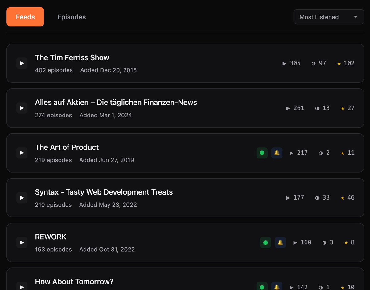Toggle bell notification for REWORK

(x=280, y=242)
